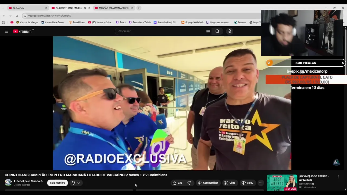347x195 pixels.
Task: Click the Compartilhar share button
Action: [208, 183]
